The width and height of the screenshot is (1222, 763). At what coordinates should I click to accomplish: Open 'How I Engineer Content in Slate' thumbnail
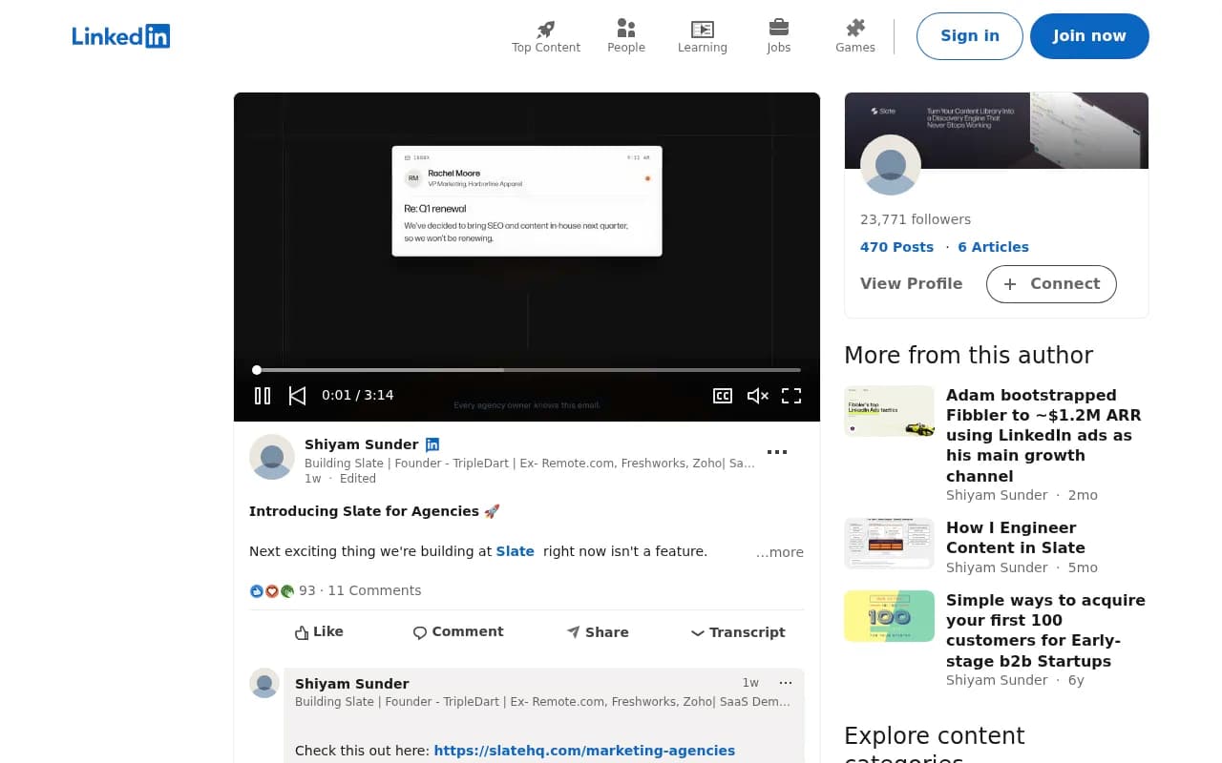890,544
